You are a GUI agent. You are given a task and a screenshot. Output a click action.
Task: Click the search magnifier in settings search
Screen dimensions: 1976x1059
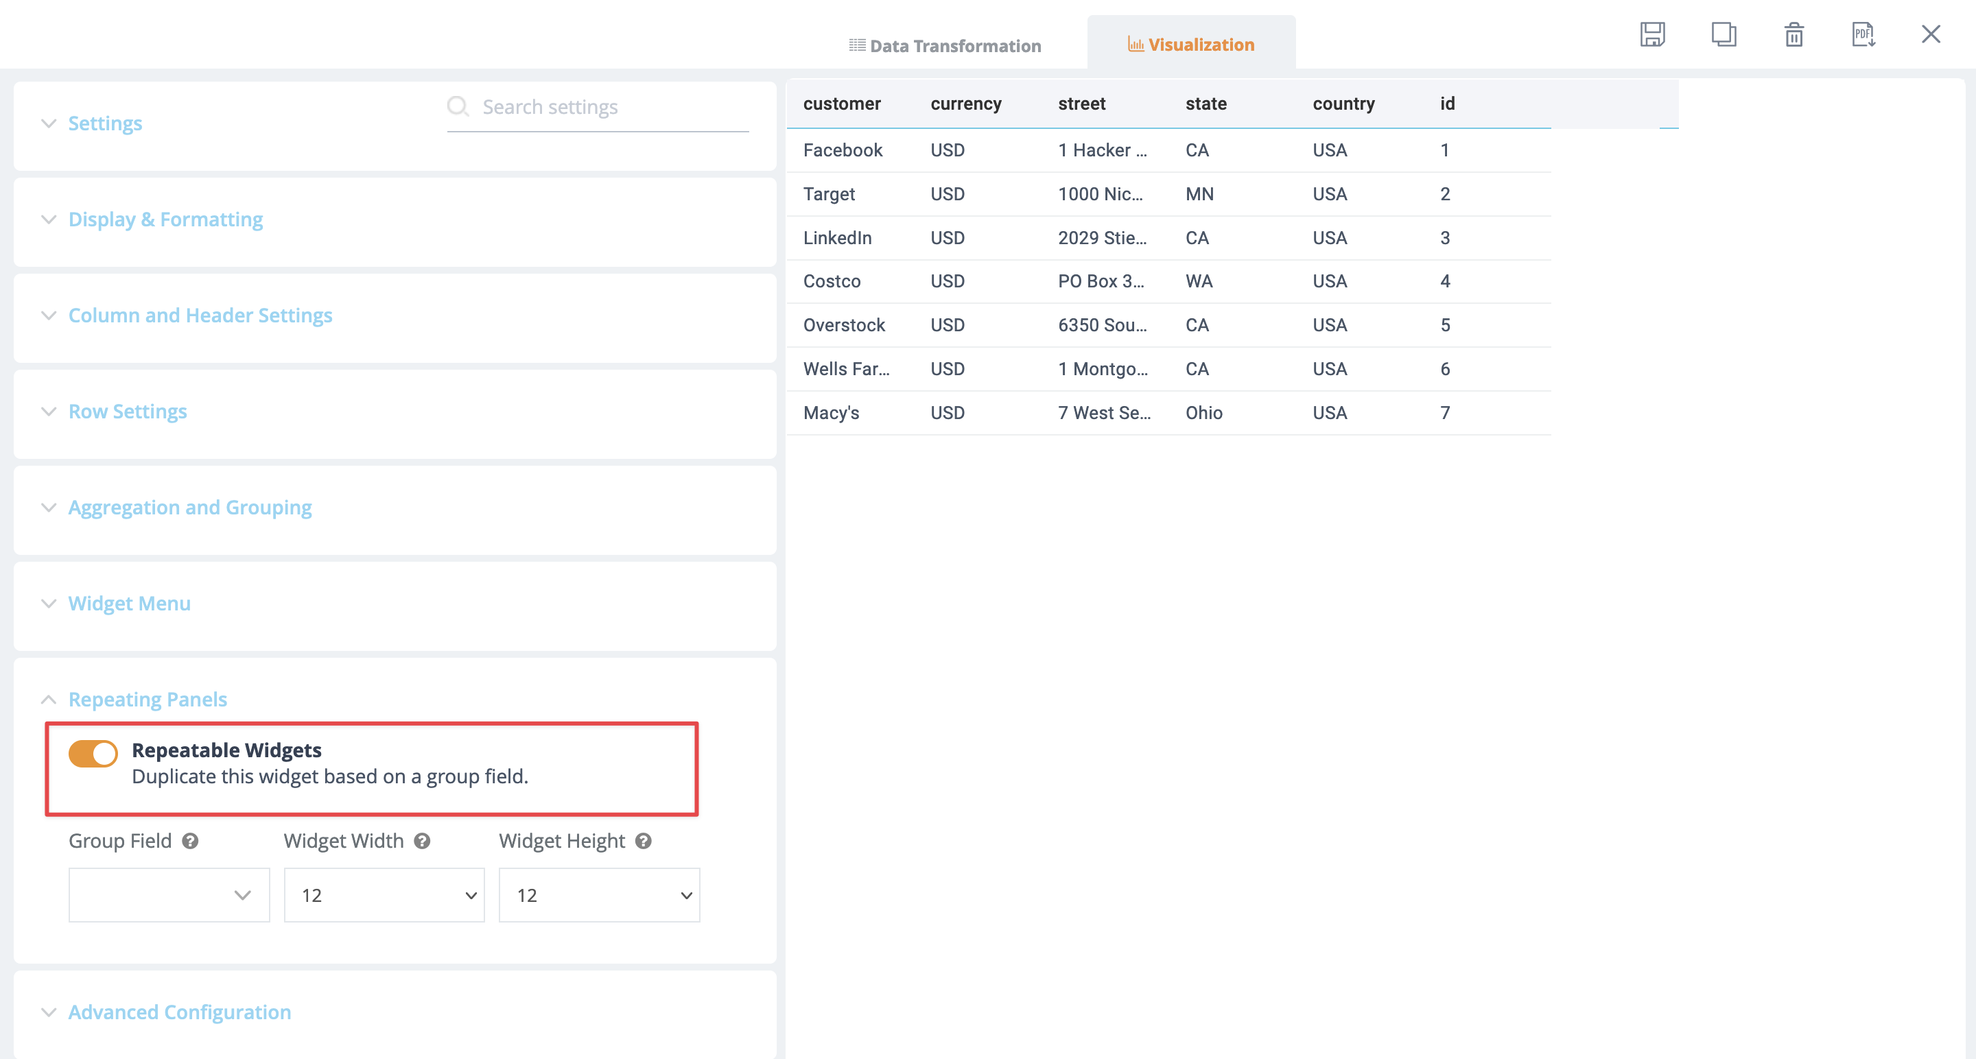click(x=458, y=106)
